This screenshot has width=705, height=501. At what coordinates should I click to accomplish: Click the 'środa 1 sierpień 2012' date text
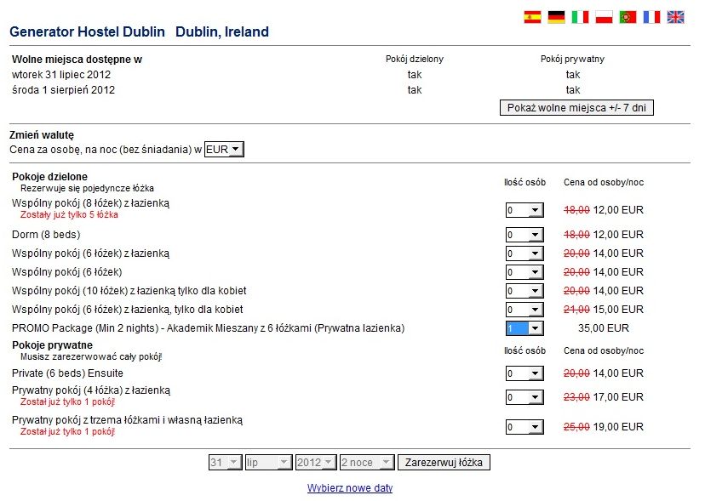click(x=63, y=90)
